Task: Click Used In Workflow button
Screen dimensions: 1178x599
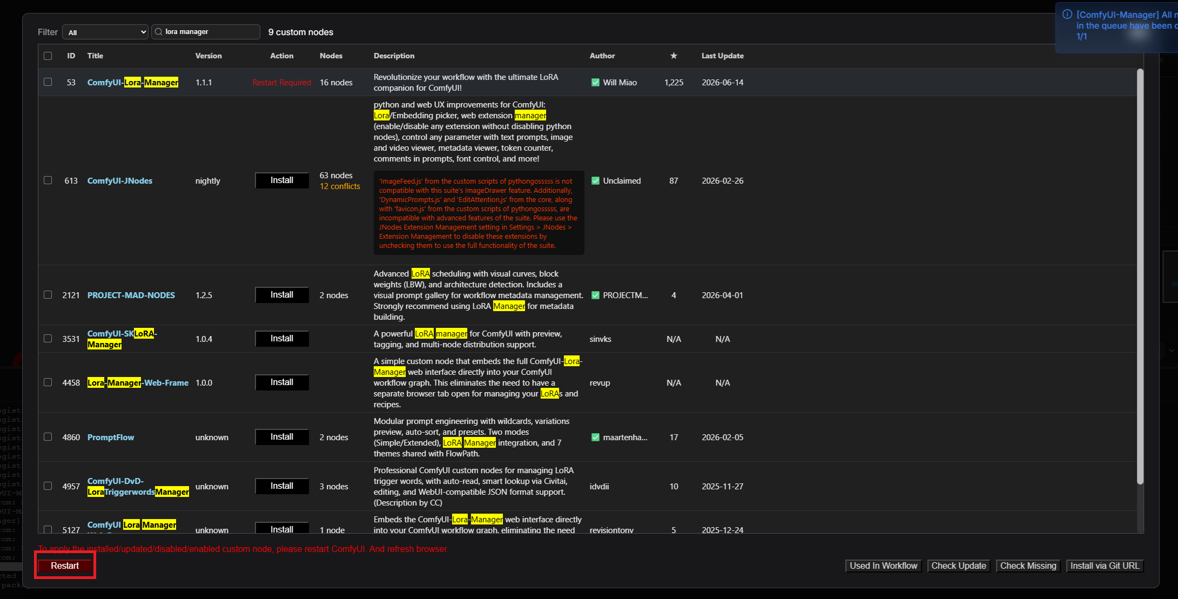Action: coord(884,566)
